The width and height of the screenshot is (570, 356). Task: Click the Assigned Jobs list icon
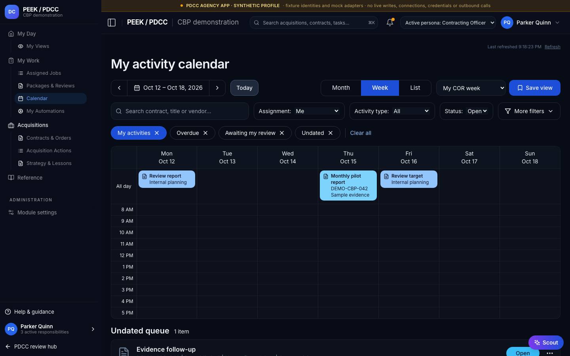21,73
